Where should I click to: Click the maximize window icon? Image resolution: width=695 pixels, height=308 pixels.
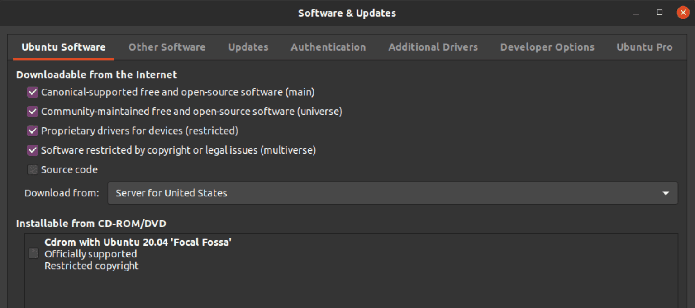[659, 13]
